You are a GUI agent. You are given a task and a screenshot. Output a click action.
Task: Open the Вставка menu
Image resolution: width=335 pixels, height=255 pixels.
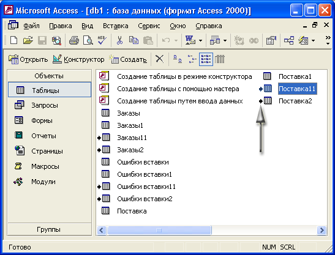[x=116, y=26]
